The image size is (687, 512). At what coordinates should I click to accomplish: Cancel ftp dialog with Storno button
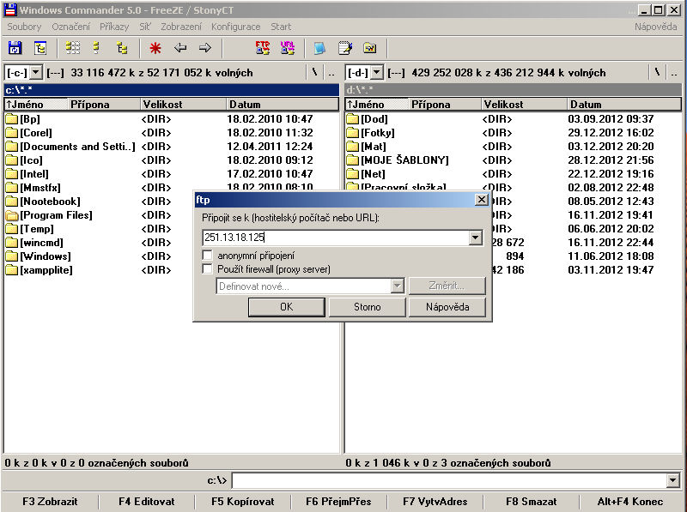pos(368,307)
